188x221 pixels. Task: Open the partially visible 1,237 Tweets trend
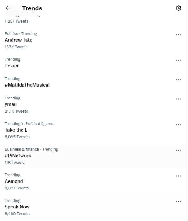[17, 21]
